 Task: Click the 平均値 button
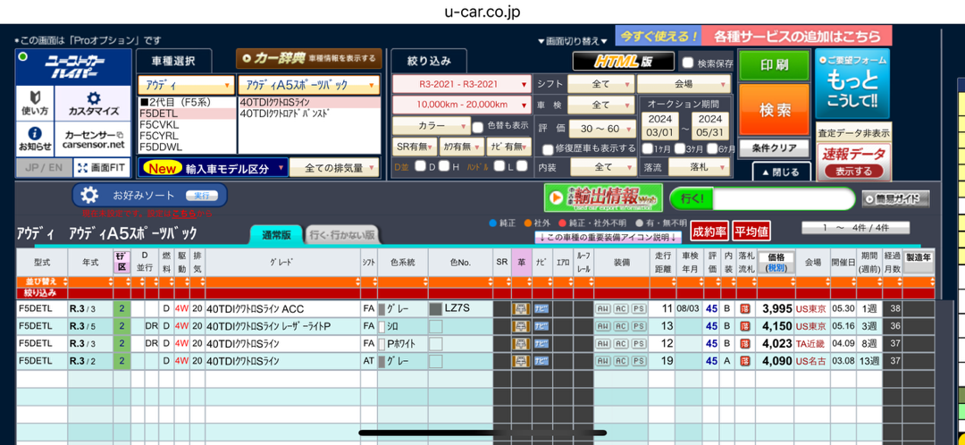(x=751, y=231)
